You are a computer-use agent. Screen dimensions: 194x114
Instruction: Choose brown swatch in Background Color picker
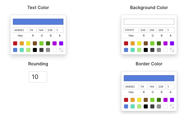coord(146,43)
